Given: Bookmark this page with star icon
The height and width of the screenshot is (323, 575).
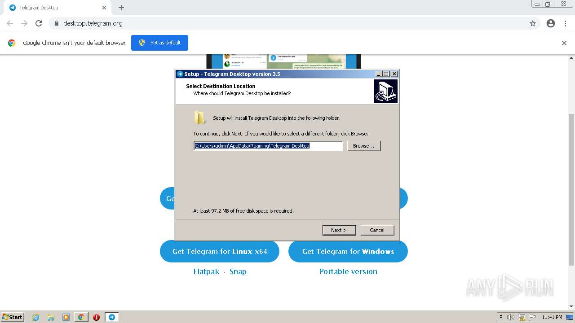Looking at the screenshot, I should [x=533, y=23].
